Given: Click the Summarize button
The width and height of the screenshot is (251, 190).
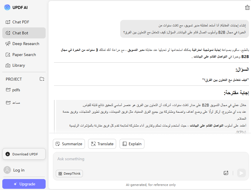Looking at the screenshot, I should pos(69,144).
